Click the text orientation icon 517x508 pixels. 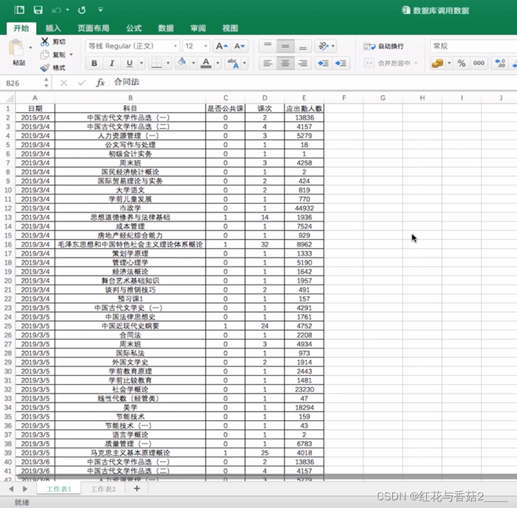point(323,46)
